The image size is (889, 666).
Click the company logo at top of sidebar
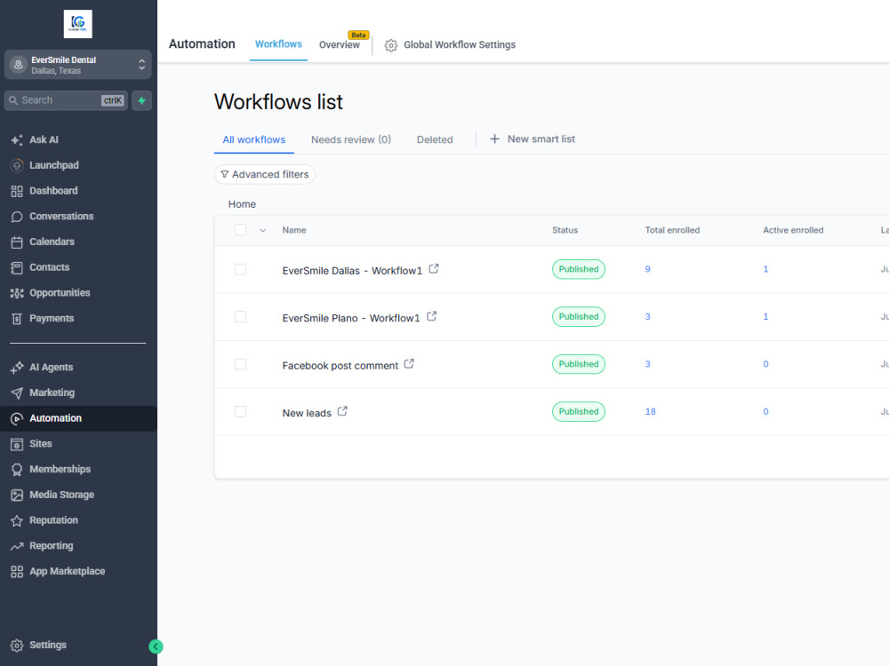click(77, 24)
